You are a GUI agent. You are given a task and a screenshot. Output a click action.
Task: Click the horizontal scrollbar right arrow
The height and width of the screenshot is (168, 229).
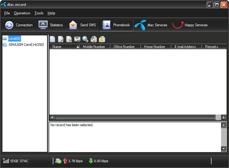point(224,117)
